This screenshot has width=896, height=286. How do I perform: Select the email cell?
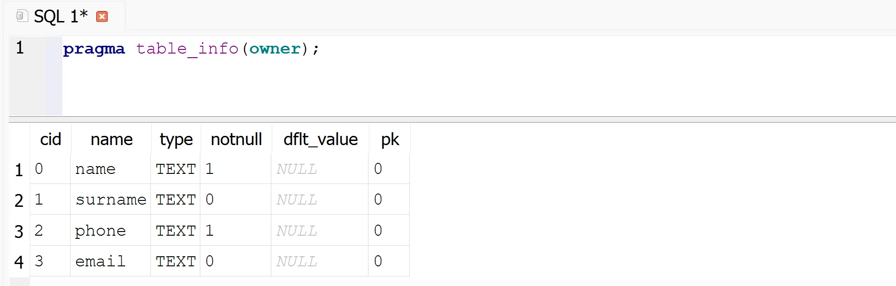[100, 261]
